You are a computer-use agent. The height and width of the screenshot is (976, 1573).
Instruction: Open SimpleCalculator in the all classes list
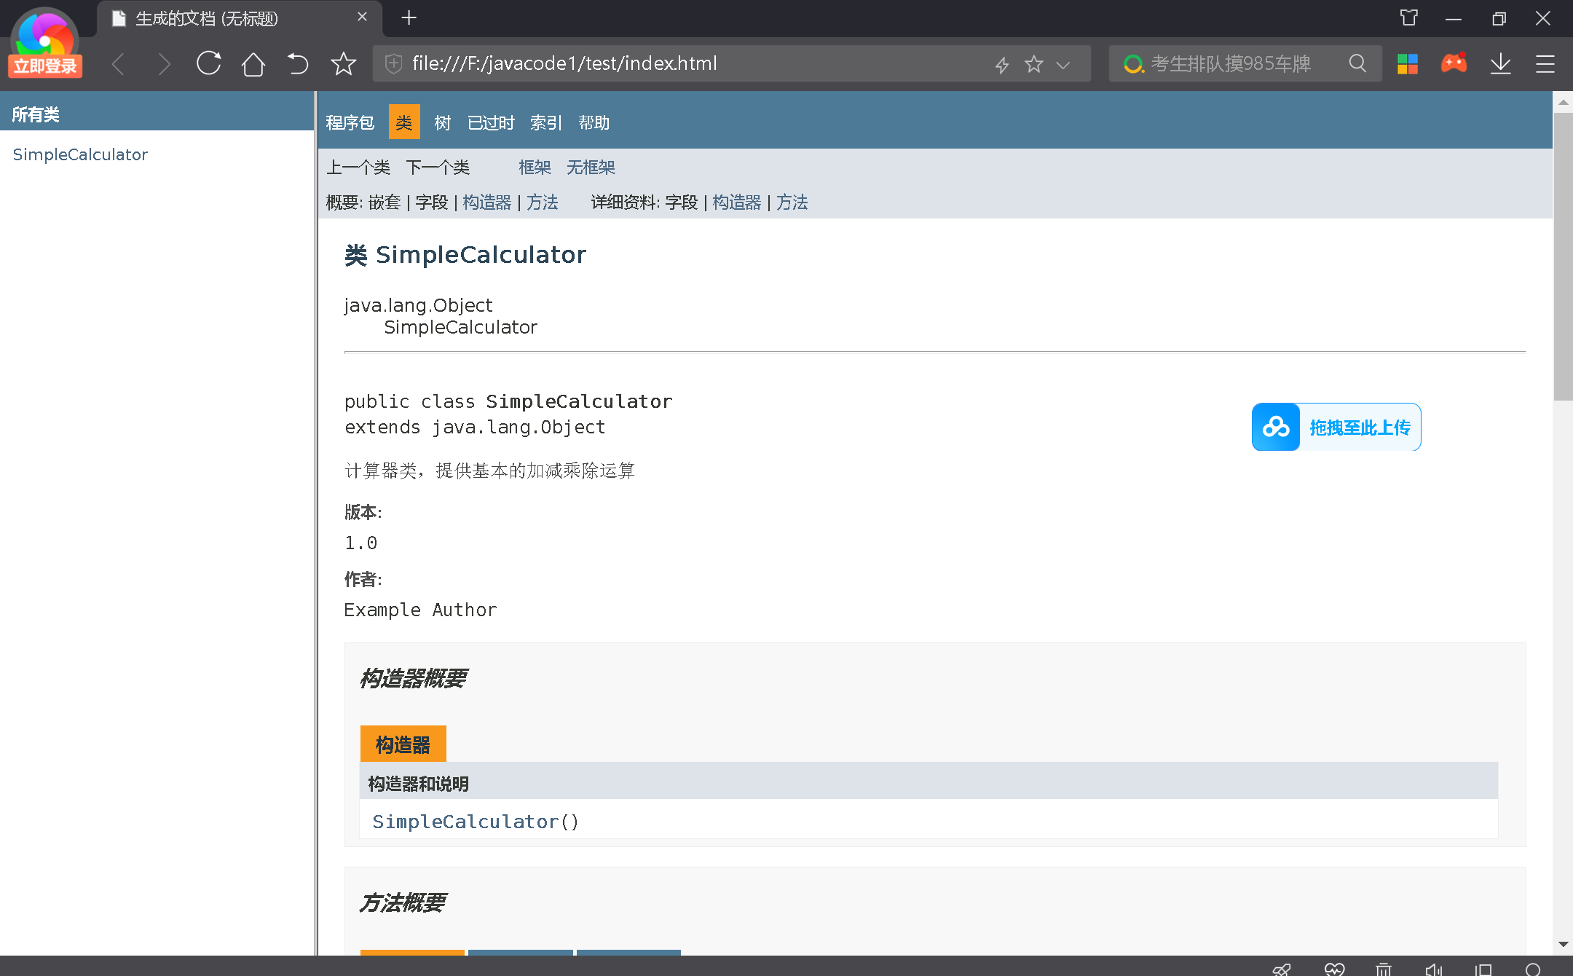tap(80, 154)
